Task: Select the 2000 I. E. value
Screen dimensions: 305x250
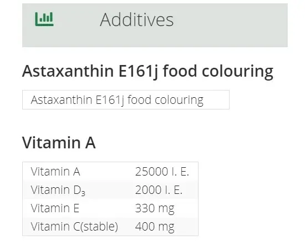Action: (159, 190)
